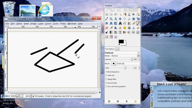Click the black foreground color swatch

click(121, 41)
